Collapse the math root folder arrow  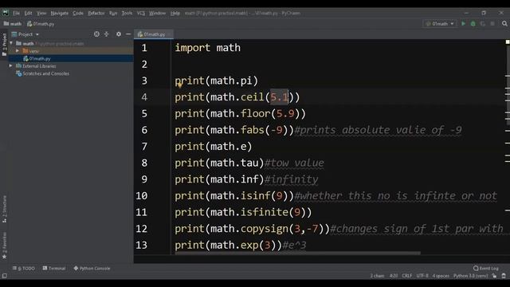[11, 43]
